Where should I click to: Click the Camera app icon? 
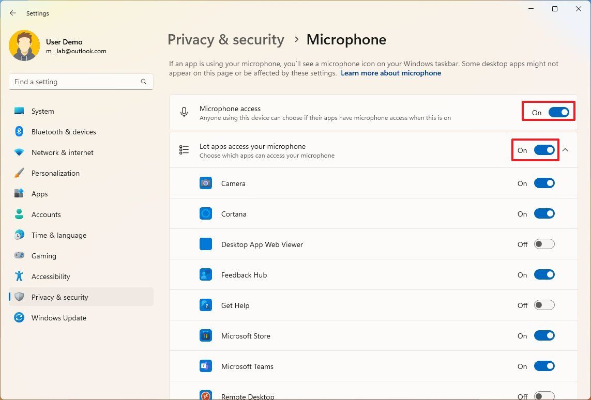[206, 183]
